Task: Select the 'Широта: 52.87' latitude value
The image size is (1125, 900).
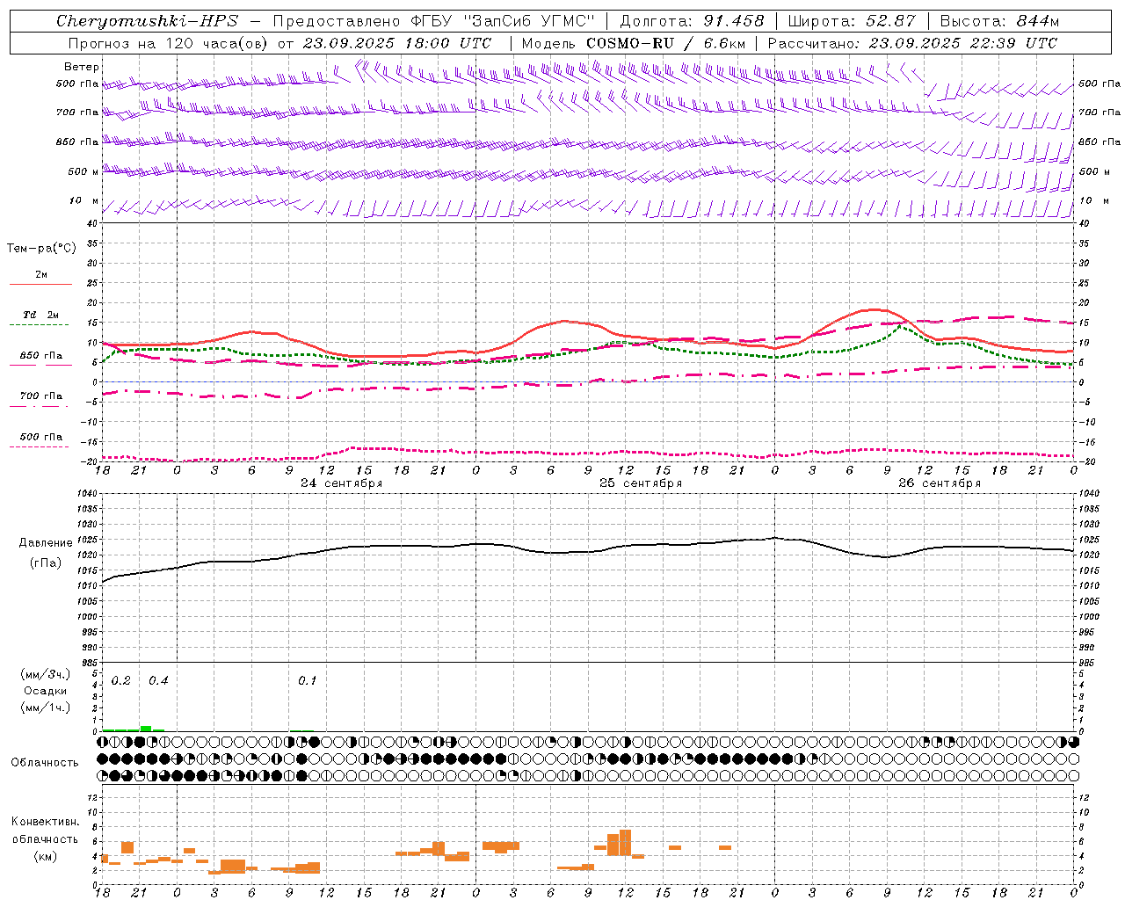Action: [852, 21]
